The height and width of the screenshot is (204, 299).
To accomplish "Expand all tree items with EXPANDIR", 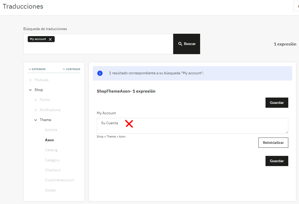I will (x=37, y=69).
